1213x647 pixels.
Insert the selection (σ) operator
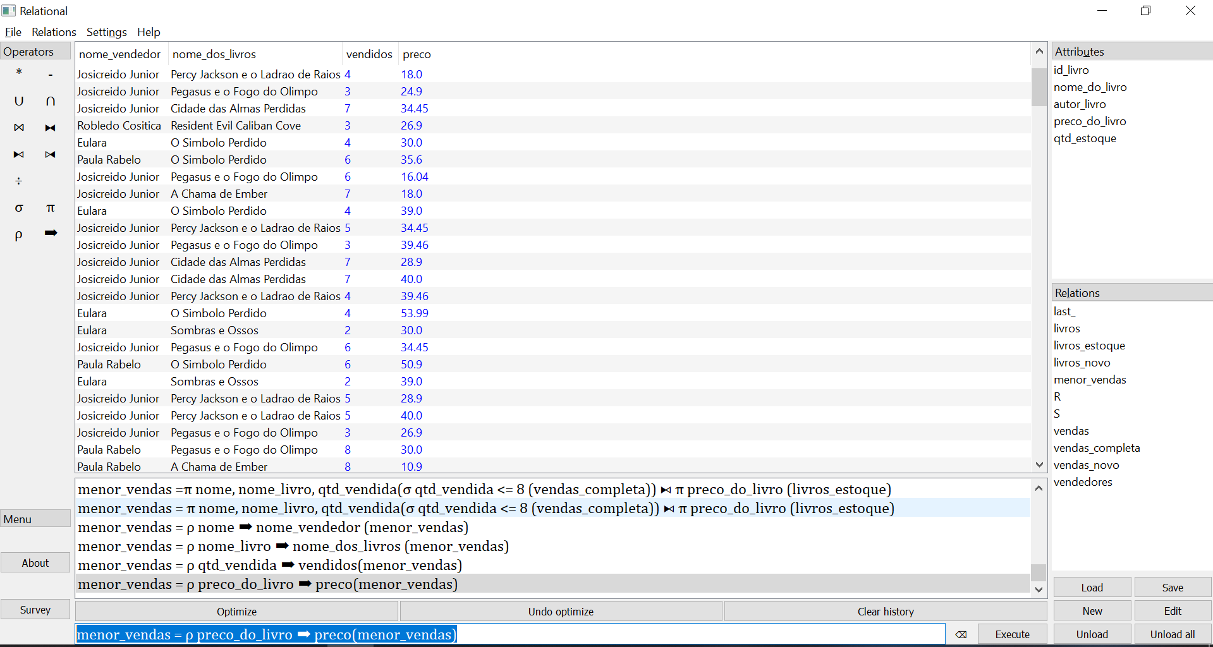[19, 208]
